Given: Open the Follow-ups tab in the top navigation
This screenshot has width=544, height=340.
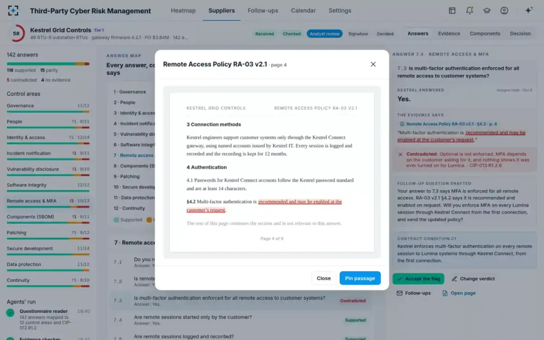Looking at the screenshot, I should coord(263,10).
